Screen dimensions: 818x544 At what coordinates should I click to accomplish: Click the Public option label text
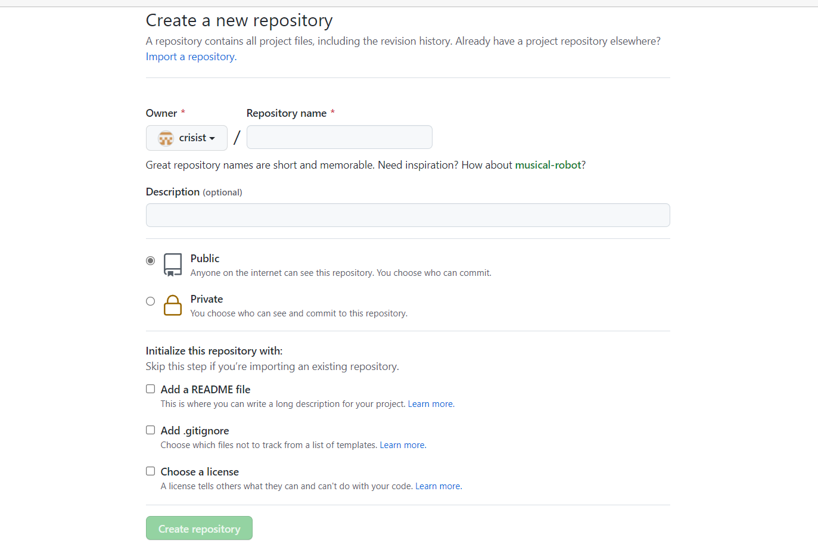pyautogui.click(x=205, y=259)
